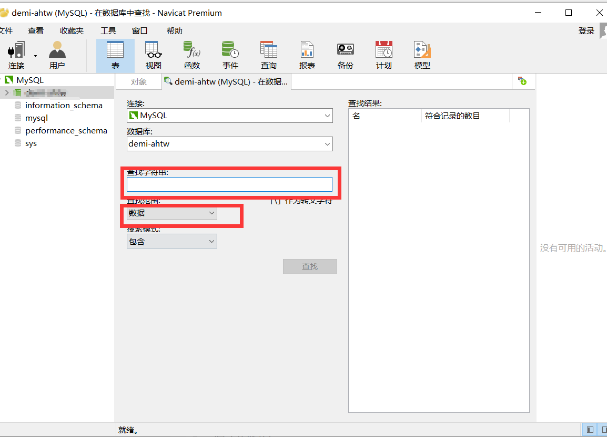Screen dimensions: 607x437
Task: Open the 连接 connection tool
Action: pos(16,55)
